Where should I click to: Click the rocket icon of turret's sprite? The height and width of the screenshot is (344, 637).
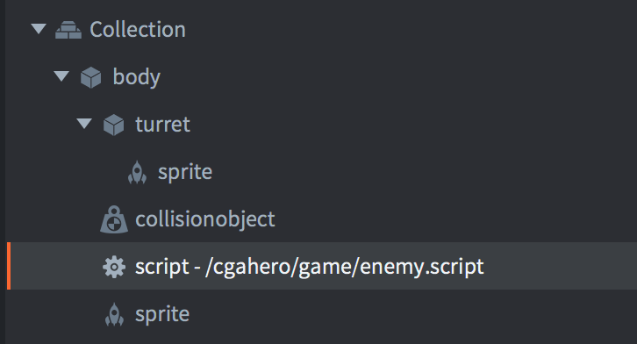click(x=137, y=173)
